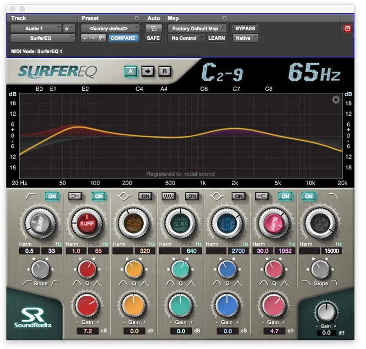Click the high-pass Slope knob
This screenshot has height=349, width=366.
[x=40, y=270]
